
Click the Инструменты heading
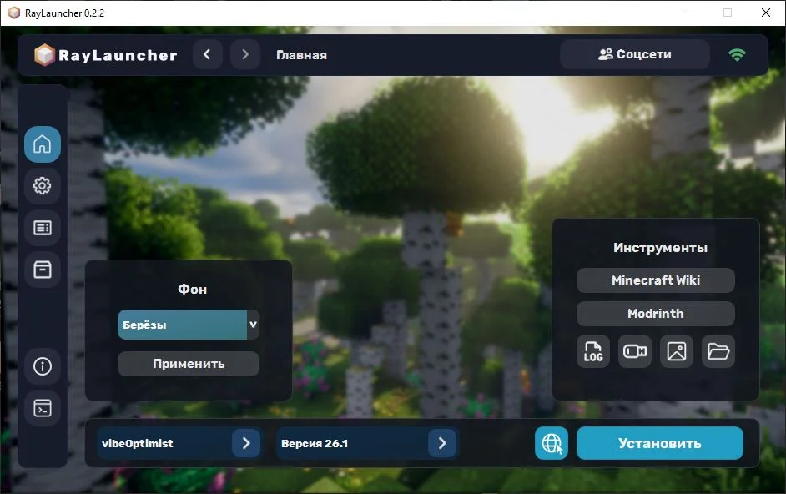(660, 248)
